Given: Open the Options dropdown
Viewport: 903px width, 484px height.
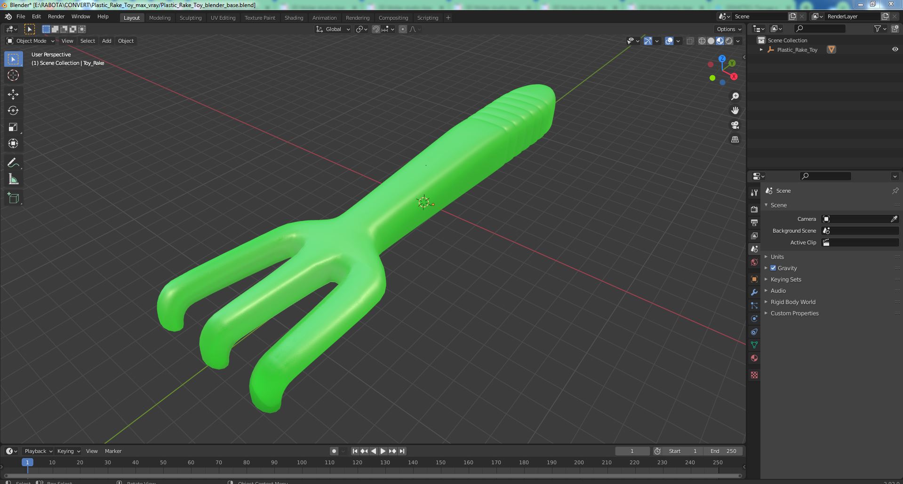Looking at the screenshot, I should pos(729,29).
